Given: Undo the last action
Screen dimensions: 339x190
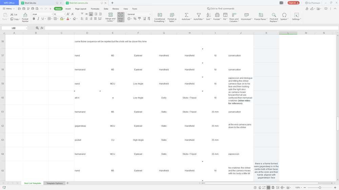Looking at the screenshot, I should pyautogui.click(x=41, y=9).
